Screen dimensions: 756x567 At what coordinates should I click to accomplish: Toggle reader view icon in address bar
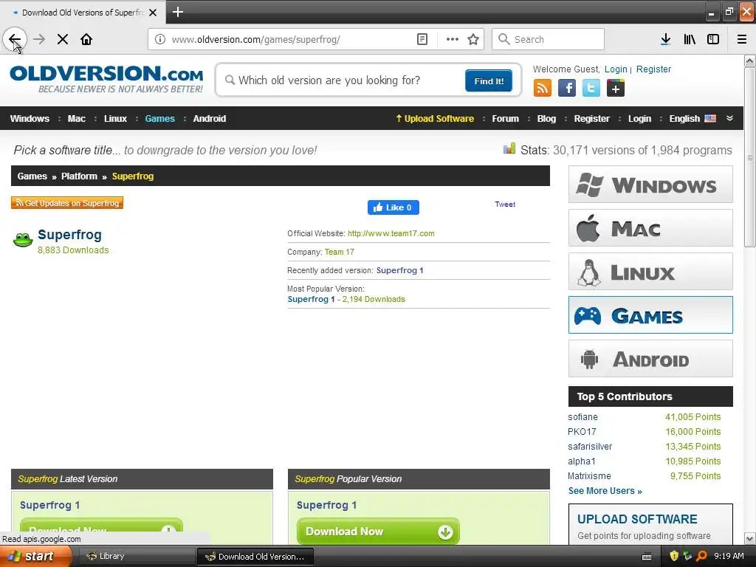pyautogui.click(x=422, y=40)
